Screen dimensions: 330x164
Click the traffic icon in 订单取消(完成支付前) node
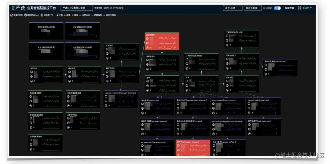pos(186,59)
